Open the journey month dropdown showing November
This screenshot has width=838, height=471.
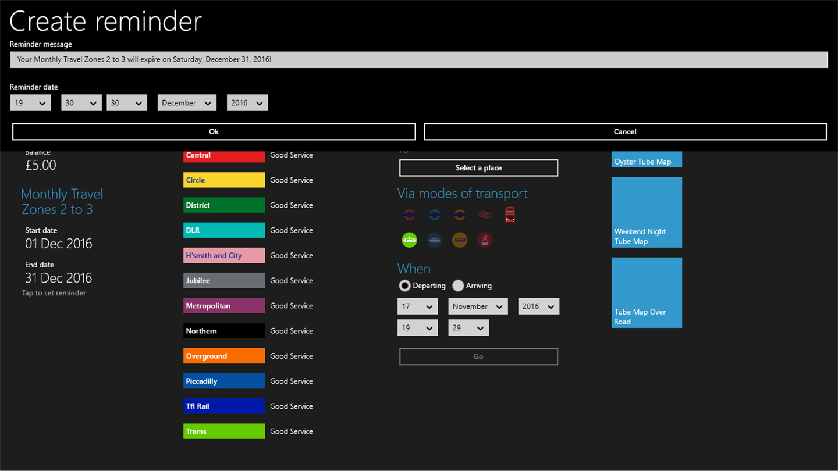tap(478, 306)
